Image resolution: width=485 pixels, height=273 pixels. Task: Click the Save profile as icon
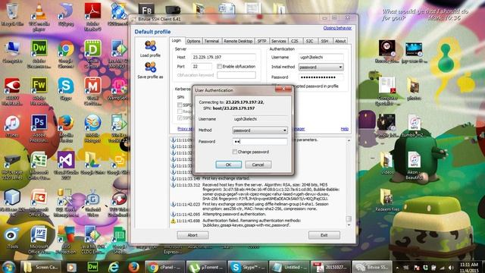click(x=150, y=67)
